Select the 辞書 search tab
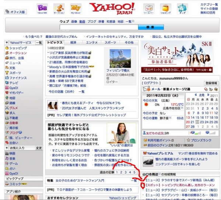 point(101,22)
